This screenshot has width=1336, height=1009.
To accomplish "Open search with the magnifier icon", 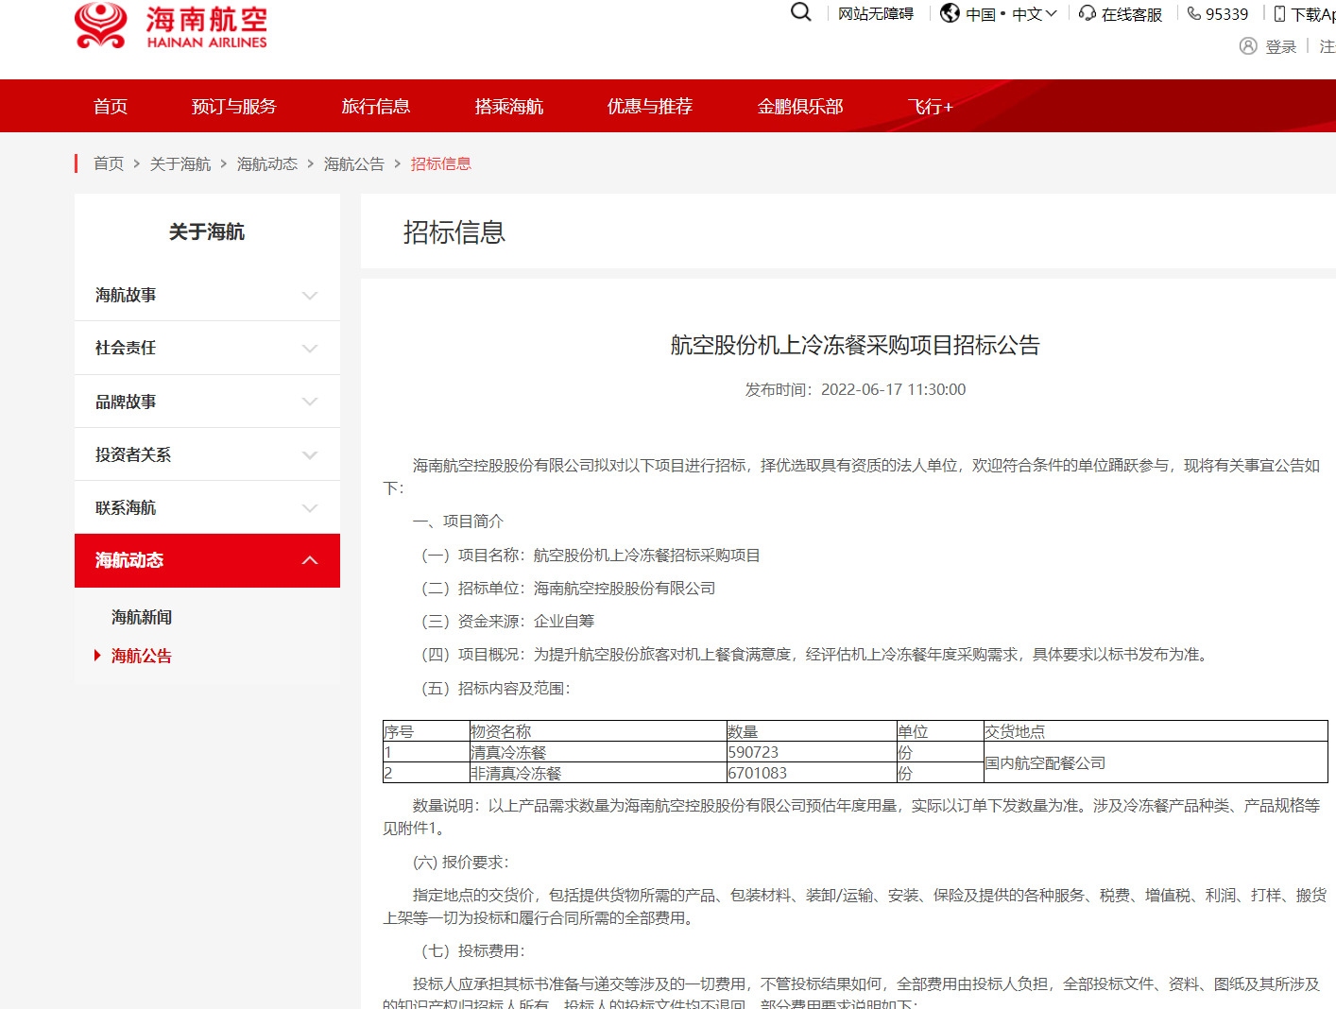I will (800, 12).
